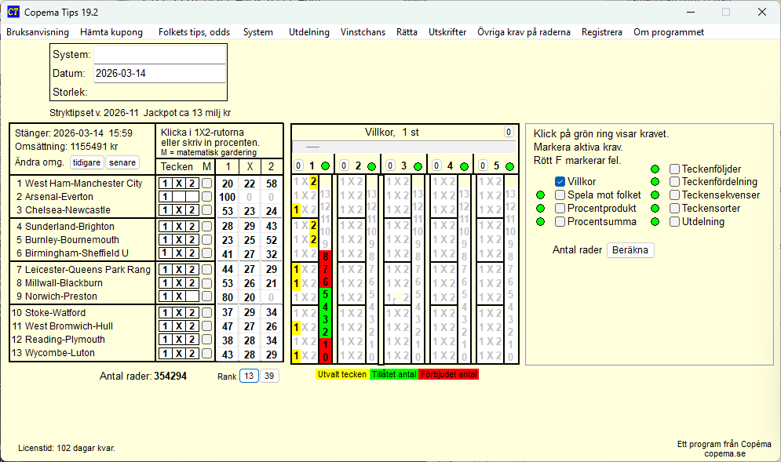
Task: Click the green ring beside Teckensekvenser
Action: point(655,195)
